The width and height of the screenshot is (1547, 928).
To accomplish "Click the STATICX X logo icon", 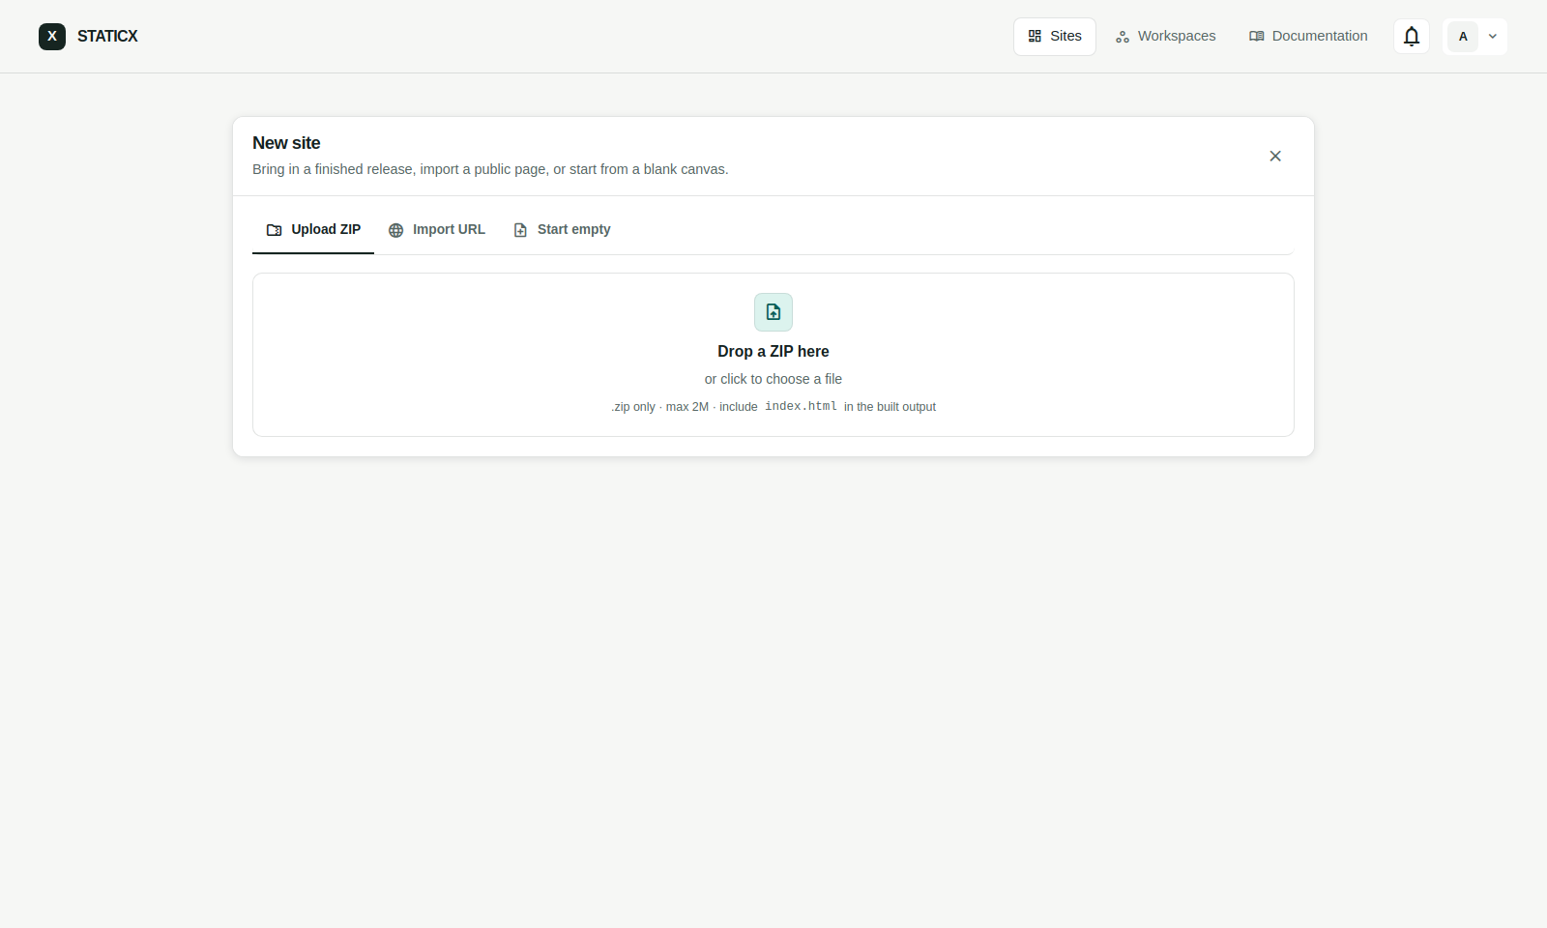I will click(x=52, y=37).
